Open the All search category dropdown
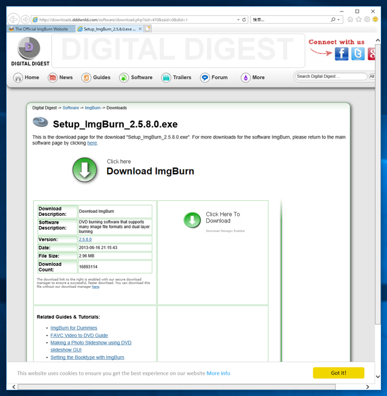Image resolution: width=387 pixels, height=396 pixels. [x=371, y=76]
